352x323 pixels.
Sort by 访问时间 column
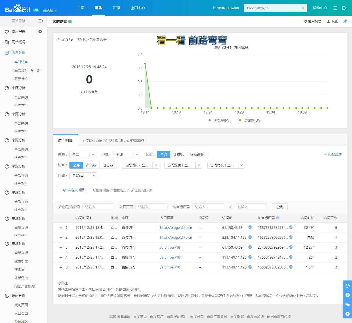click(84, 218)
